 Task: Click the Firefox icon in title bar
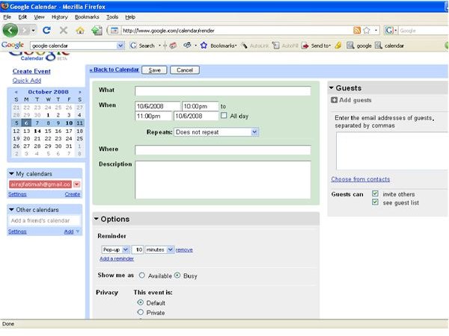tap(5, 6)
